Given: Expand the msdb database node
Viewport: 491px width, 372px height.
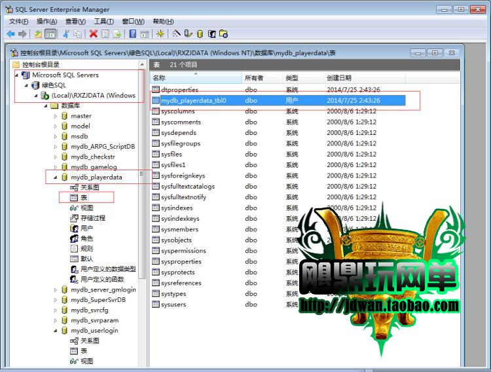Looking at the screenshot, I should (x=56, y=137).
